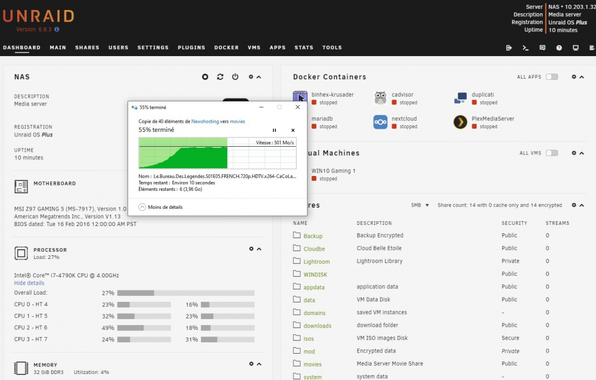
Task: Reboot the server using refresh icon
Action: pyautogui.click(x=220, y=77)
